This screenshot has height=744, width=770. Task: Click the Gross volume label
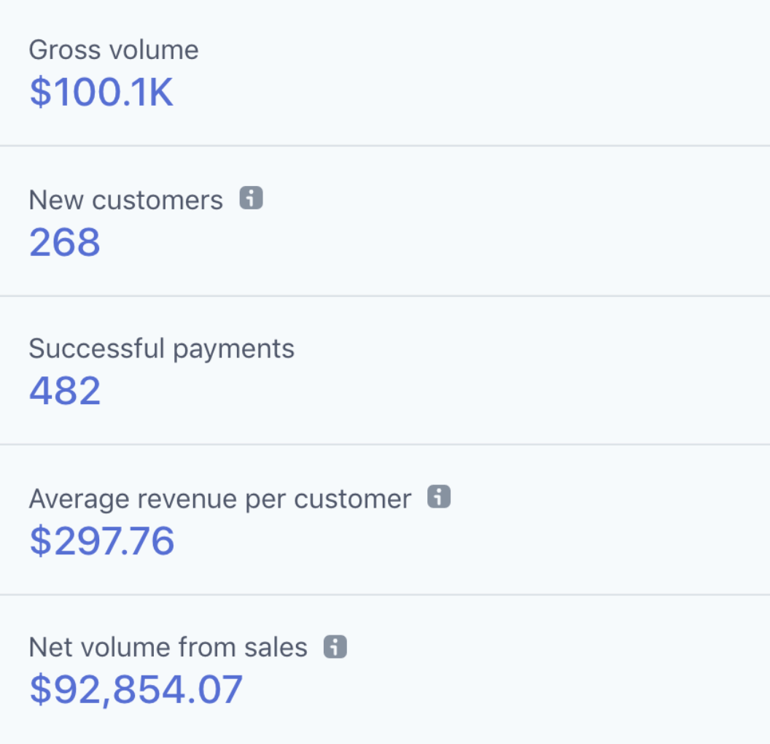coord(114,50)
